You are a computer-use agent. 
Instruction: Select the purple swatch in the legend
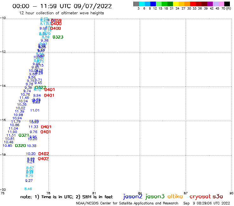pyautogui.click(x=210, y=4)
